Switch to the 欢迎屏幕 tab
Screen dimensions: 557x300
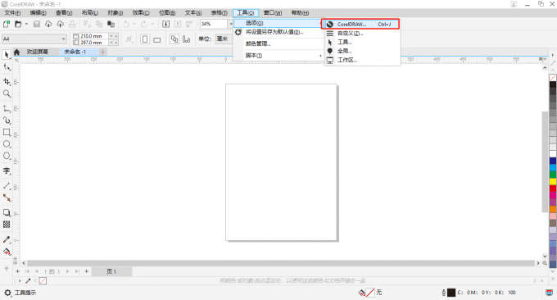click(x=37, y=52)
